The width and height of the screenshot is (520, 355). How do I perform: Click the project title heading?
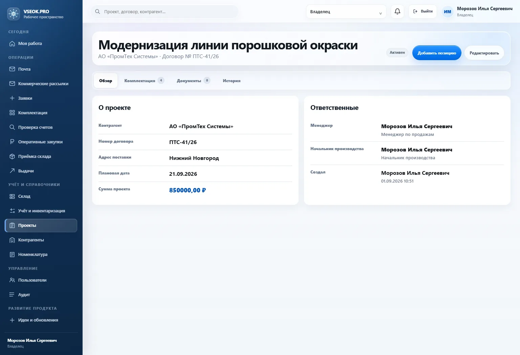coord(228,45)
